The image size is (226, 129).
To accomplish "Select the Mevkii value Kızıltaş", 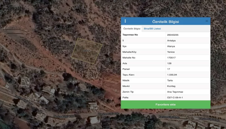I will 171,86.
